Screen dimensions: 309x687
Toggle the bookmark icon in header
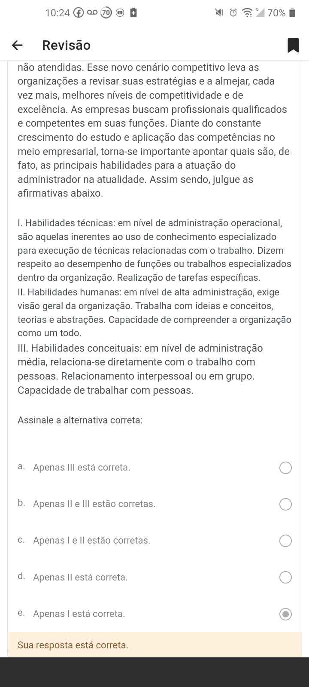[x=293, y=45]
